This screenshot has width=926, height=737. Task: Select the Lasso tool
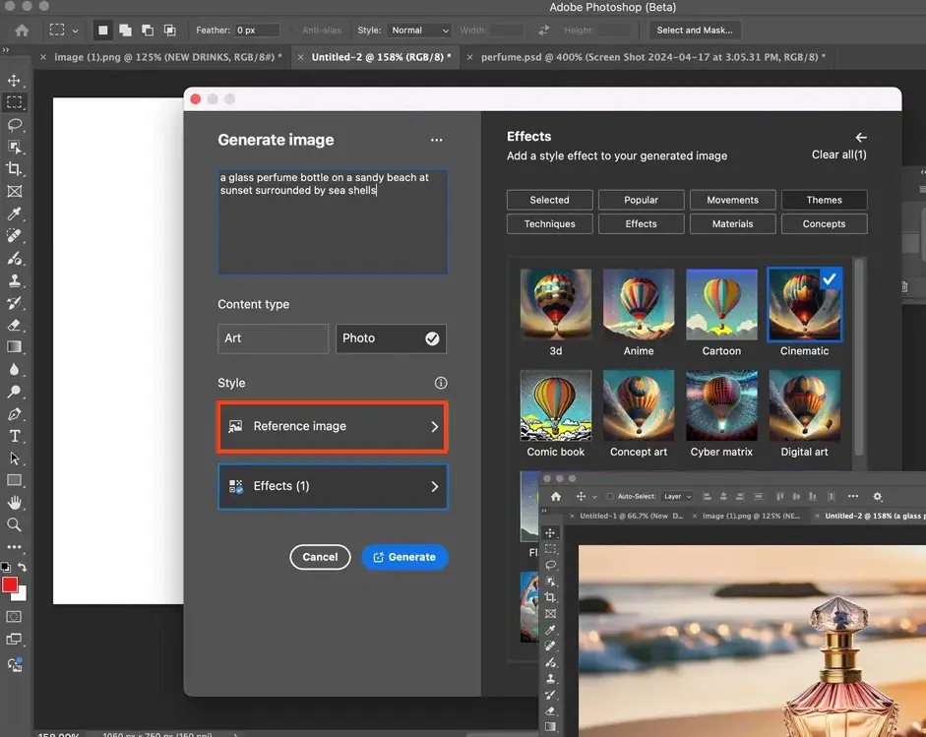[15, 125]
